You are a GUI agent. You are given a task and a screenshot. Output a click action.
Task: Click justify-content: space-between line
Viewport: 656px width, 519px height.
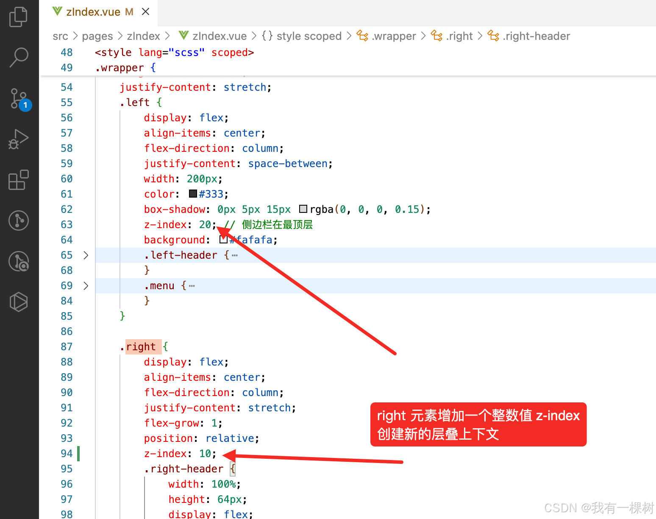pos(238,164)
